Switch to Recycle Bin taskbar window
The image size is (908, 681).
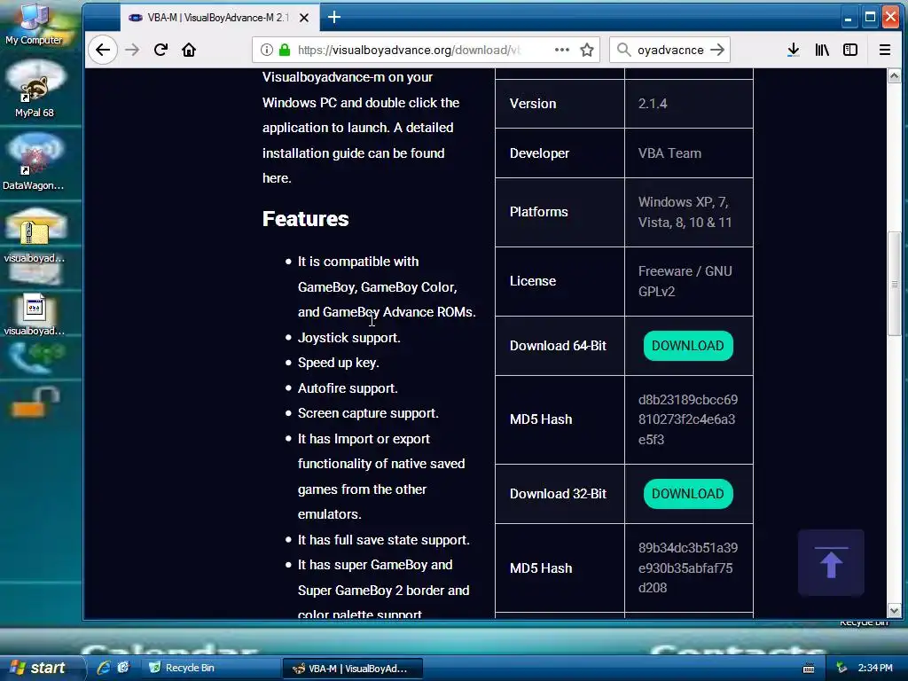[209, 668]
